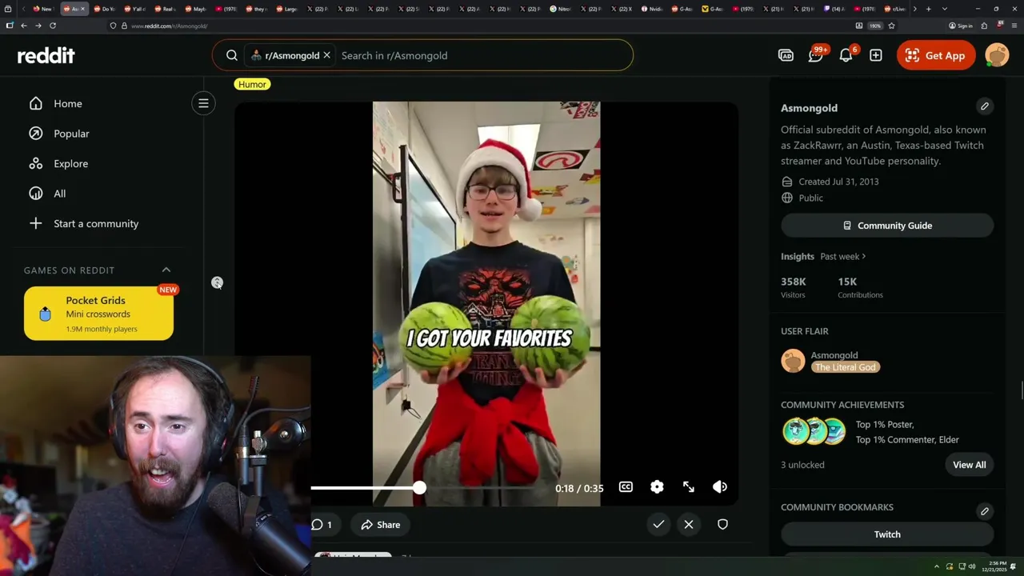
Task: Expand the video to fullscreen
Action: pos(689,486)
